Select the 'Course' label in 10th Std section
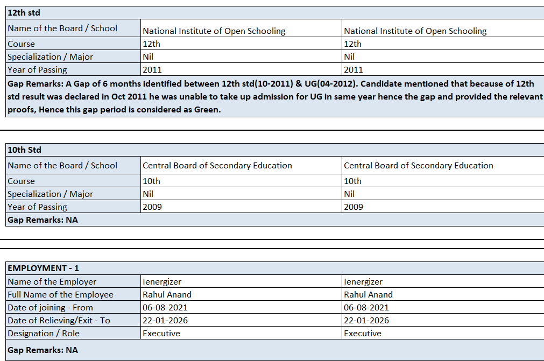Screen dimensions: 544x361 [x=21, y=181]
